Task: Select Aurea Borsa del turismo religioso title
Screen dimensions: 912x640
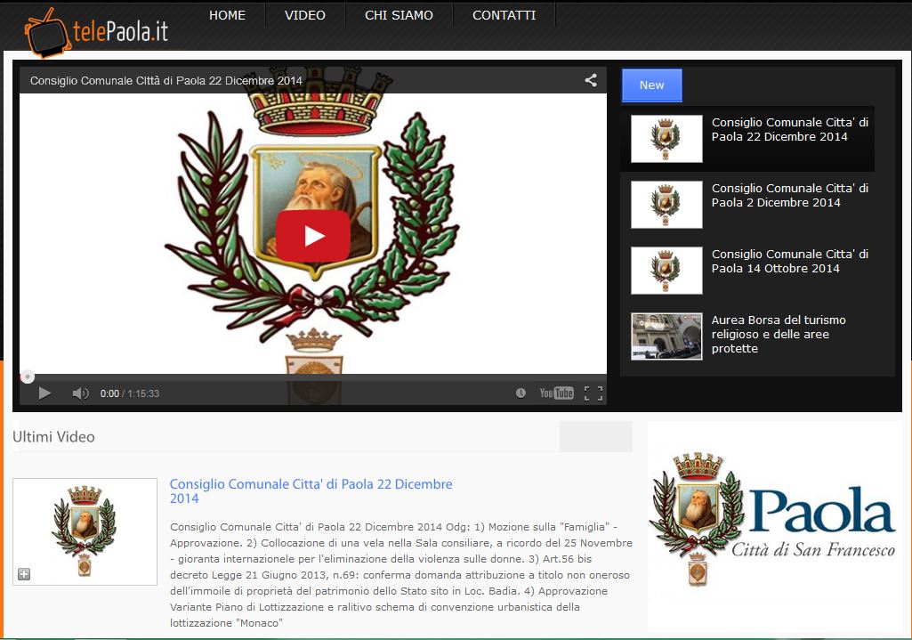Action: point(779,334)
